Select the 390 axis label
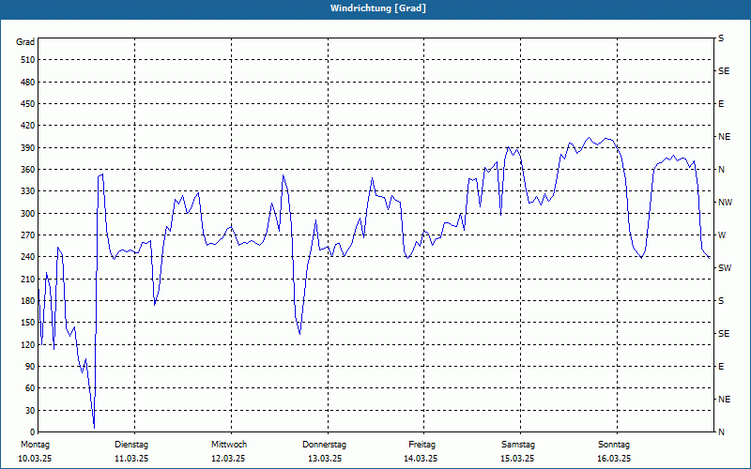Viewport: 751px width, 469px height. coord(28,148)
